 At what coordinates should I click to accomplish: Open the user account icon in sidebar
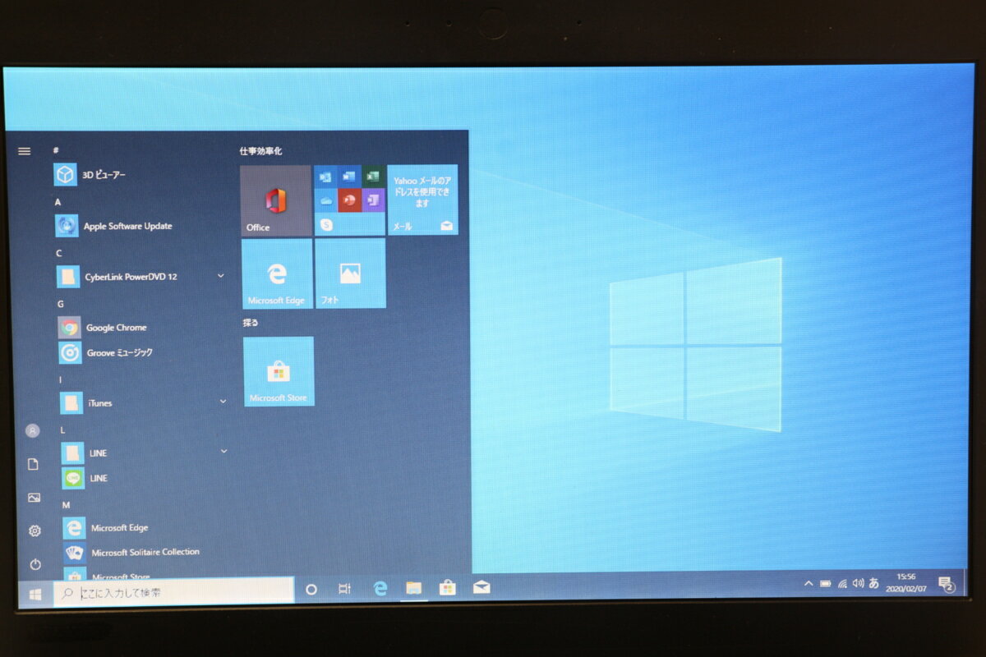(x=33, y=430)
